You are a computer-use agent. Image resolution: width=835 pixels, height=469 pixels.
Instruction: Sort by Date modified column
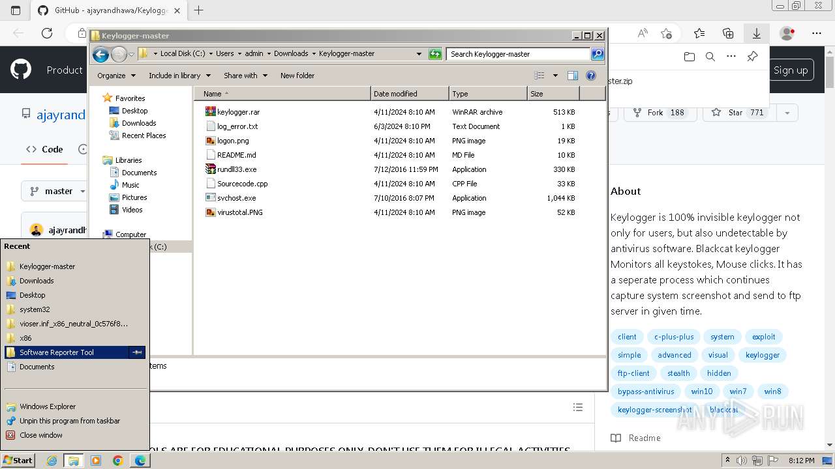tap(410, 94)
